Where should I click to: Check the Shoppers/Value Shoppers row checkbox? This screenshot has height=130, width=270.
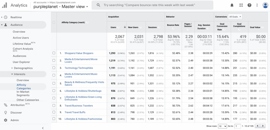coord(54,53)
